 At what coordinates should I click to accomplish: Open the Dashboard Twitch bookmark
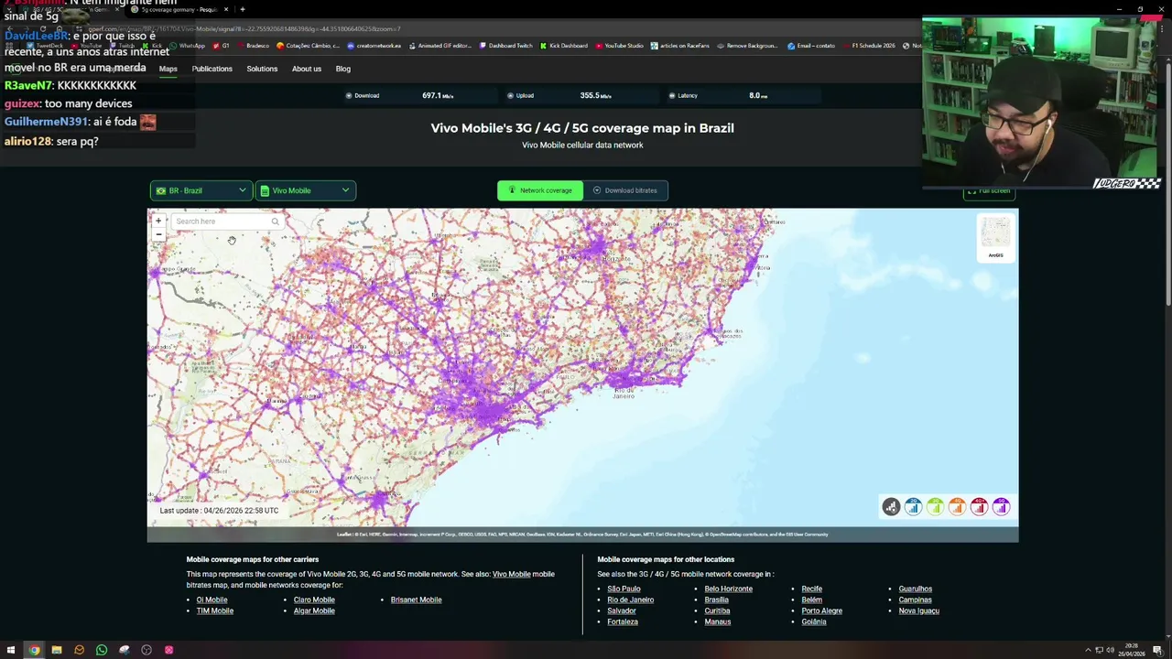(x=505, y=46)
